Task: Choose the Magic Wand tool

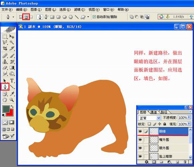Action: 12,43
